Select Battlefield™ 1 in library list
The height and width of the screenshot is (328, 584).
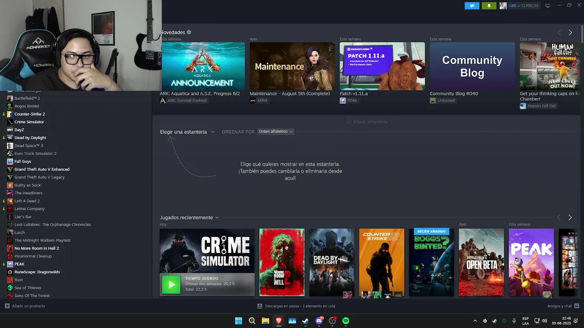[27, 98]
